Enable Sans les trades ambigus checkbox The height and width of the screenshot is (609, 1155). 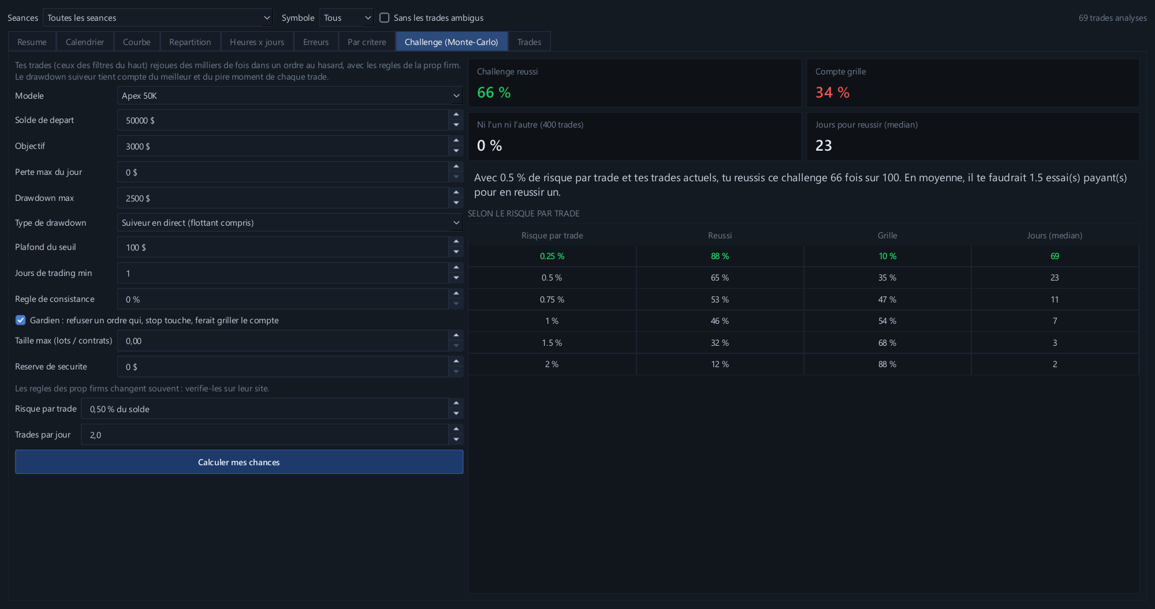pos(385,18)
